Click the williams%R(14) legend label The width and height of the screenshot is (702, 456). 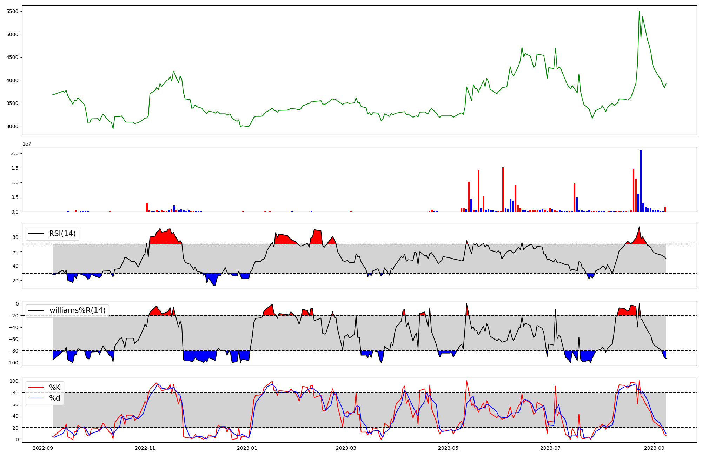pos(77,310)
